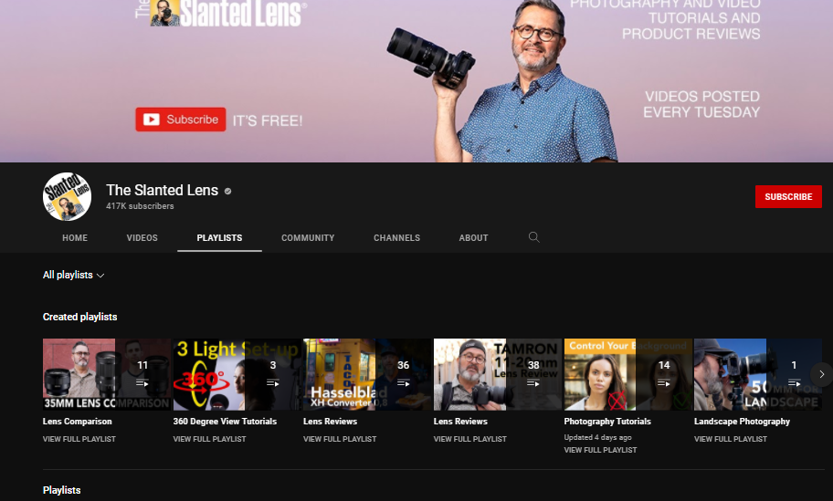
Task: Click next arrow to scroll created playlists
Action: click(821, 374)
